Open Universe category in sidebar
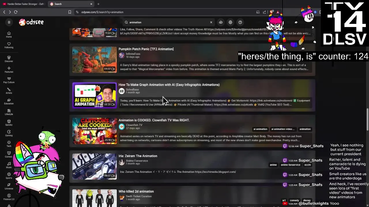Viewport: 369px width, 207px height. 9,187
